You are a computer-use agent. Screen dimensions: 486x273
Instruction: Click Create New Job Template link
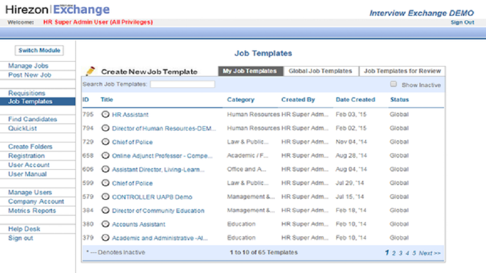tap(150, 72)
